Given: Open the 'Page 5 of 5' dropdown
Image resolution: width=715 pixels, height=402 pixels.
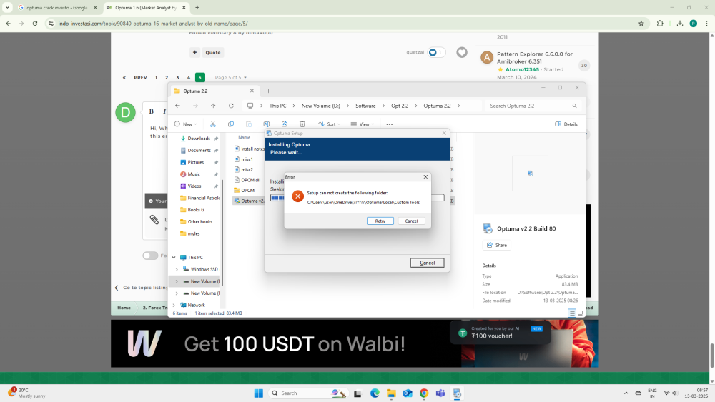Looking at the screenshot, I should [x=231, y=77].
